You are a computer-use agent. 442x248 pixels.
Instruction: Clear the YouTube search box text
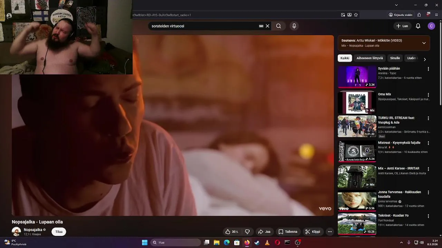(267, 26)
